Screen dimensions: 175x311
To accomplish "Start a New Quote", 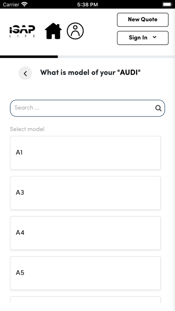I will click(143, 20).
